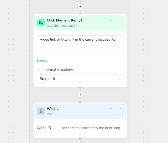Screen dimensions: 168x143
Task: Click the Stop task dropdown arrow
Action: coord(119,79)
